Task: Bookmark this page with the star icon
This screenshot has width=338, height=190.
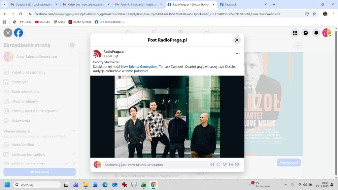Action: point(315,14)
